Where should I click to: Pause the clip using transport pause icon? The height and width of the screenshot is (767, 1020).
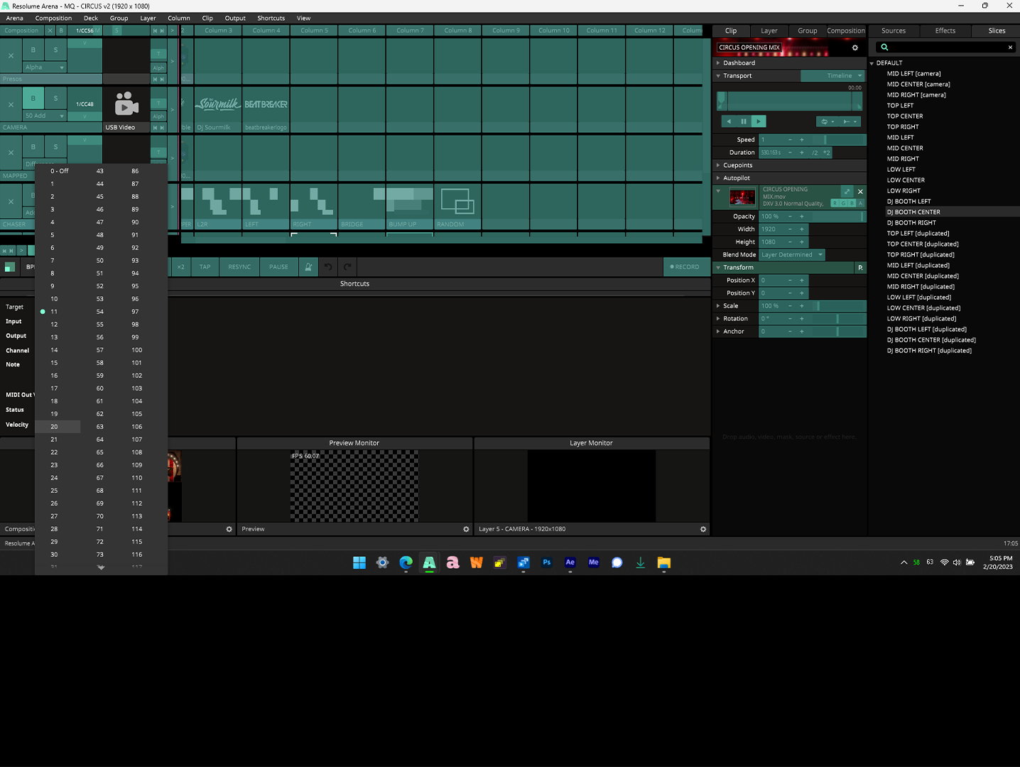pos(744,121)
